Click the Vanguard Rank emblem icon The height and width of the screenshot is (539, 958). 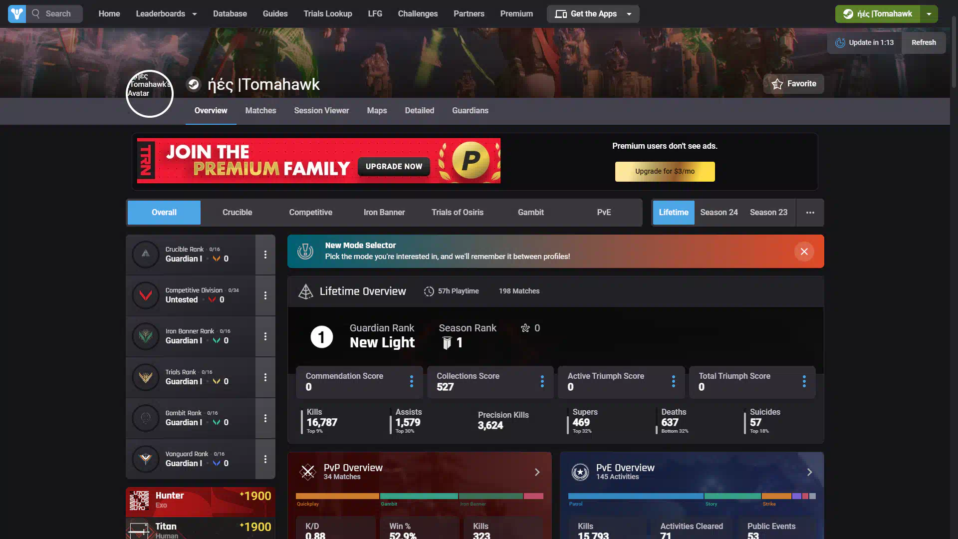(x=146, y=459)
